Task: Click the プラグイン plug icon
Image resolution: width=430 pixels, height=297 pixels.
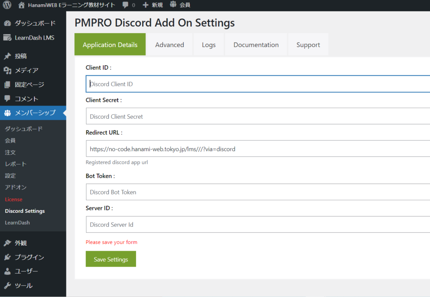Action: tap(8, 257)
